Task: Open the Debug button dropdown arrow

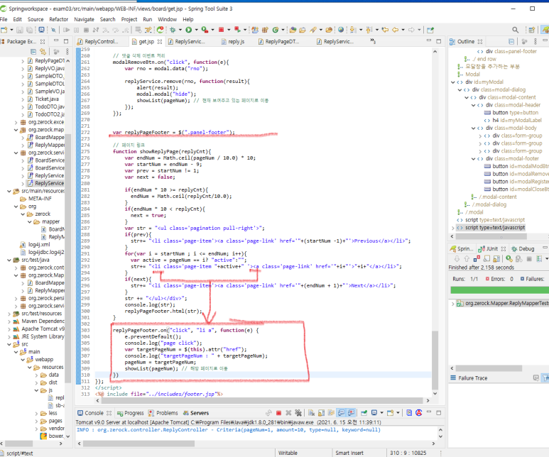Action: pyautogui.click(x=180, y=30)
